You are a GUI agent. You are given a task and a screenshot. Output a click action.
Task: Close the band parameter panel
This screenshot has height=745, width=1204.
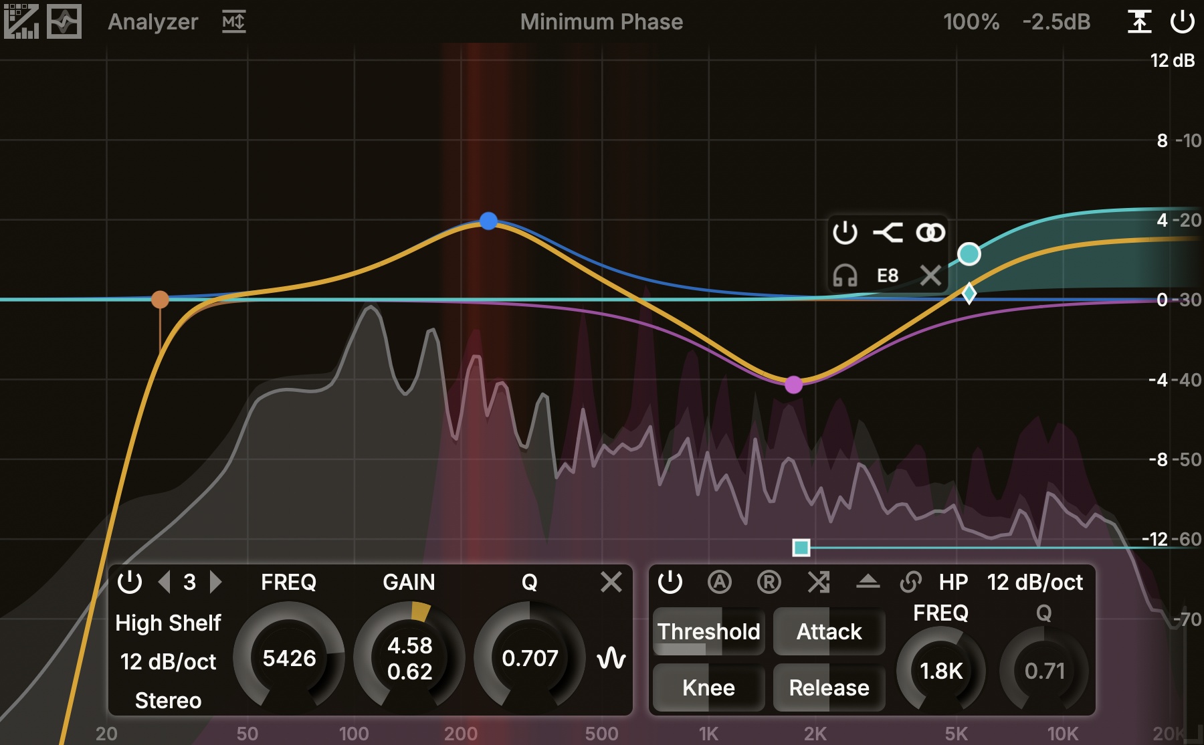(x=611, y=582)
